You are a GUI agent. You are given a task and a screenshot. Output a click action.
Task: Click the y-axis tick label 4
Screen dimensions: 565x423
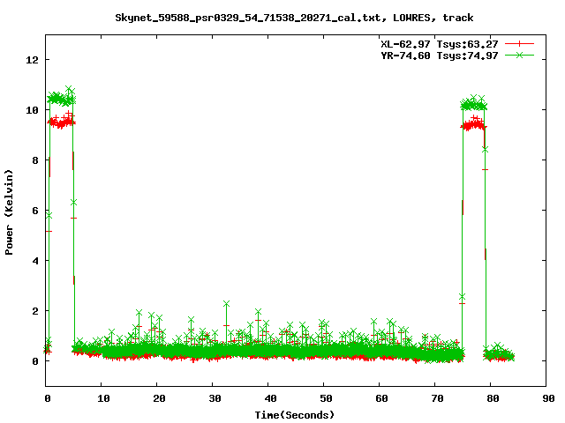(35, 261)
